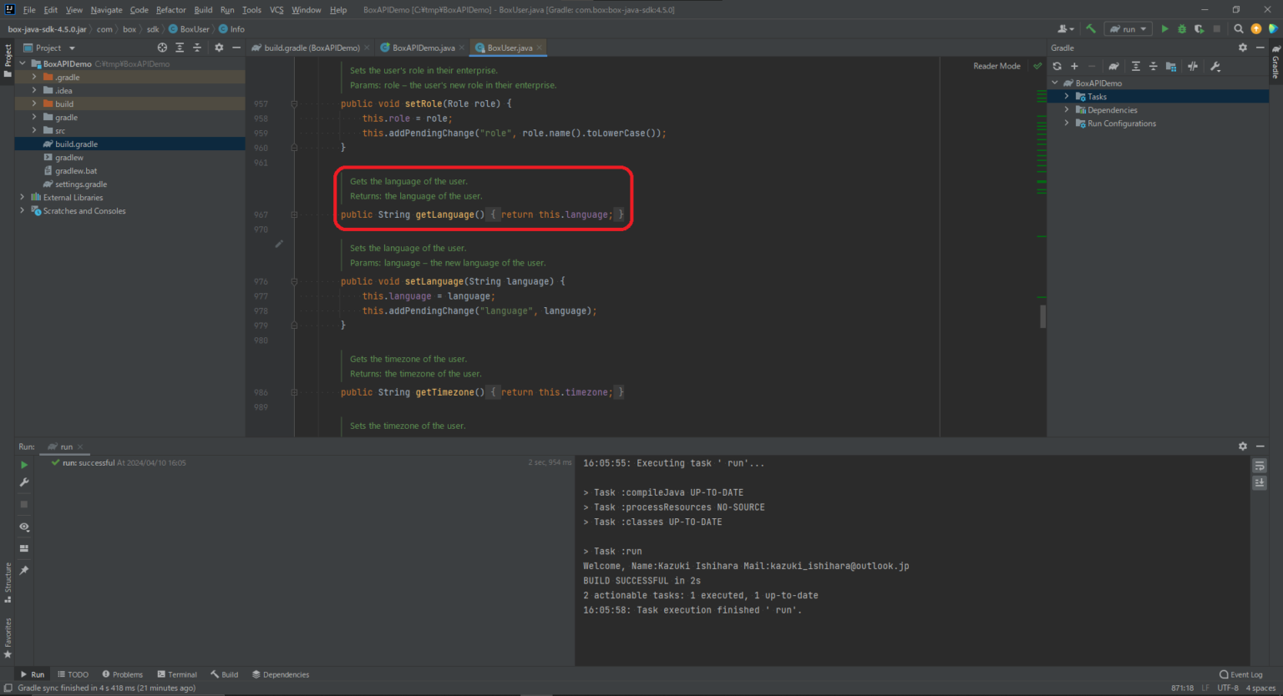The image size is (1283, 696).
Task: Switch to the BoxAPIDemo.java editor tab
Action: click(423, 48)
